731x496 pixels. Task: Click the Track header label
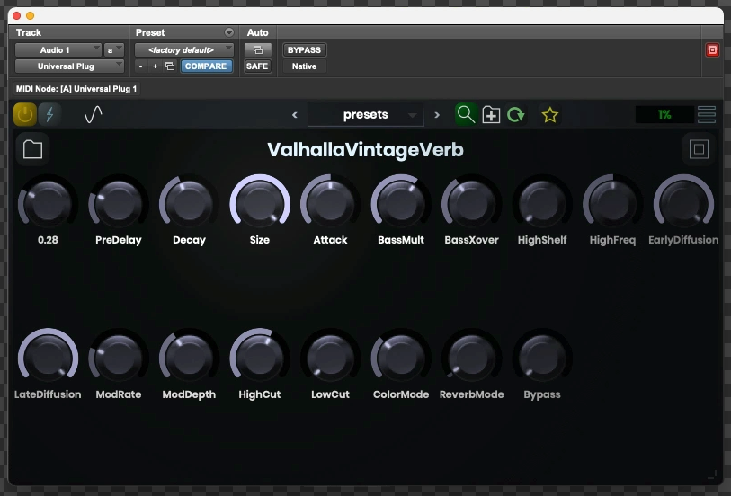29,32
